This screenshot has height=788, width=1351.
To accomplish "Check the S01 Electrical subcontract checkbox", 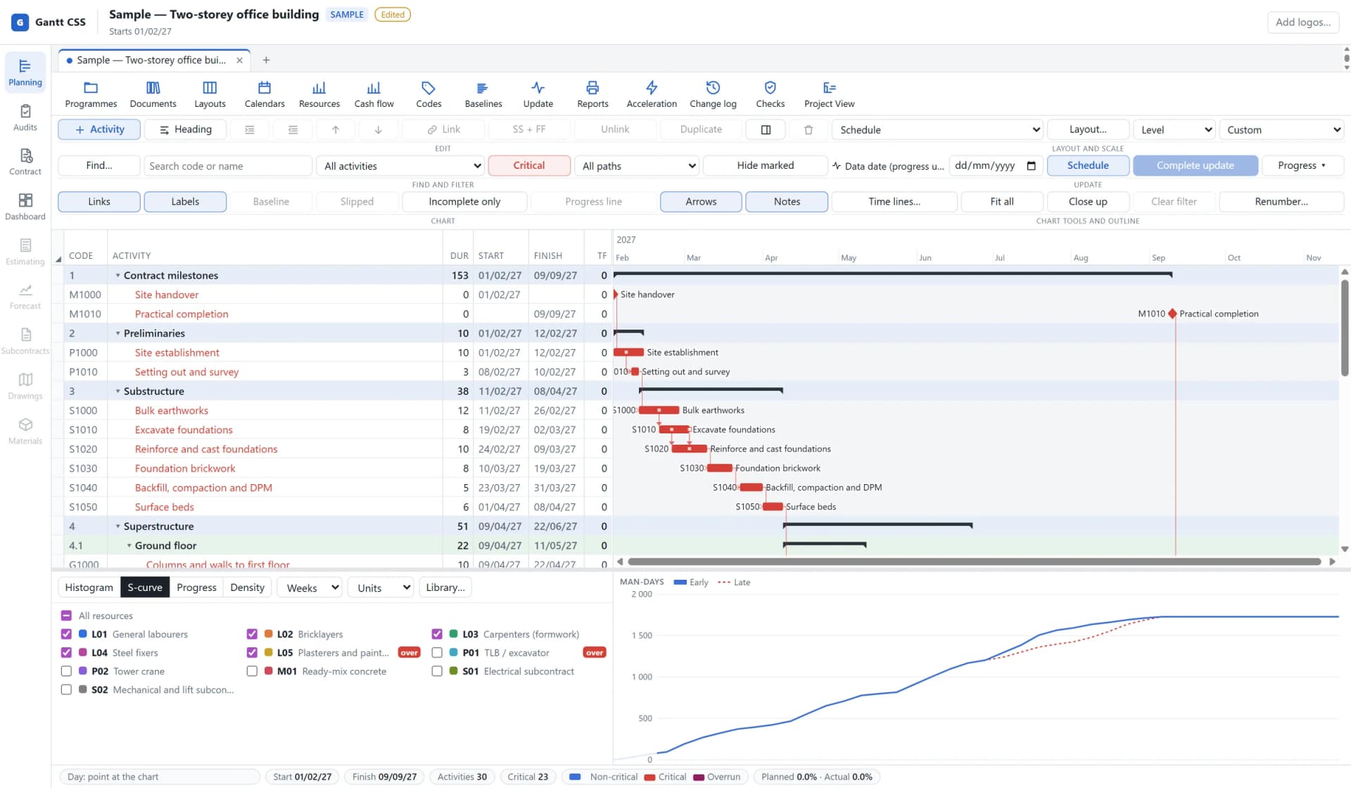I will point(437,671).
